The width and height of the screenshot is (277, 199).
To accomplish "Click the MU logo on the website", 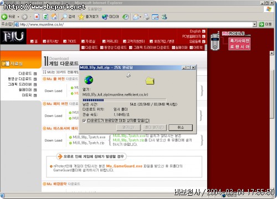I will coord(13,36).
